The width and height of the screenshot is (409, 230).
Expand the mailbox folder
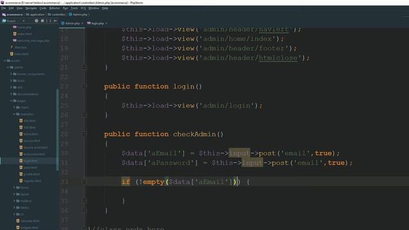14,201
